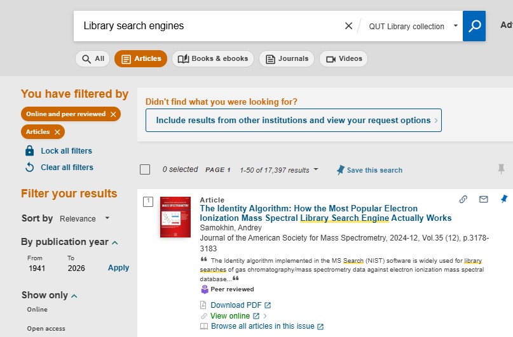The image size is (513, 337).
Task: Select the Online option under Show only
Action: click(37, 309)
